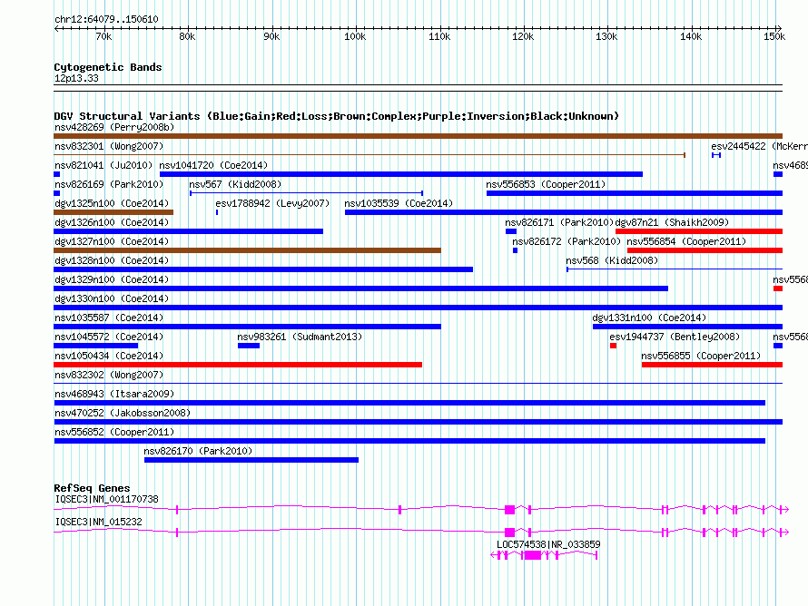This screenshot has height=606, width=808.
Task: Open nsv1050434 (Coe2014) label
Action: pos(109,356)
